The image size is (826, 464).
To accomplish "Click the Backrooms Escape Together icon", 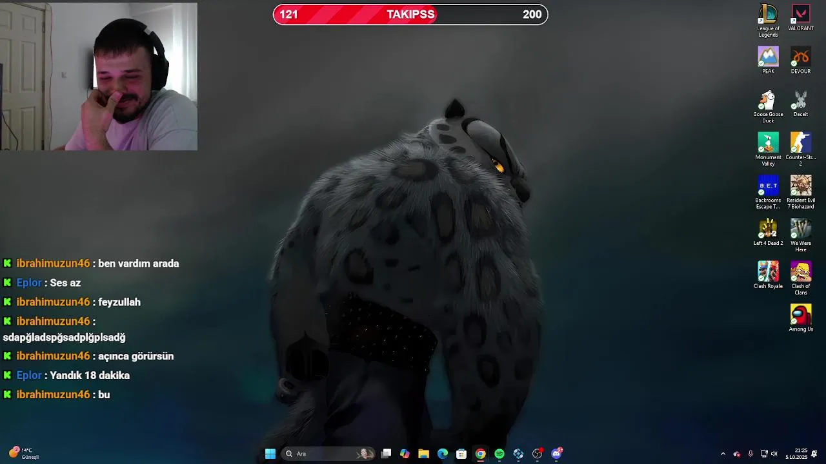I will point(768,193).
